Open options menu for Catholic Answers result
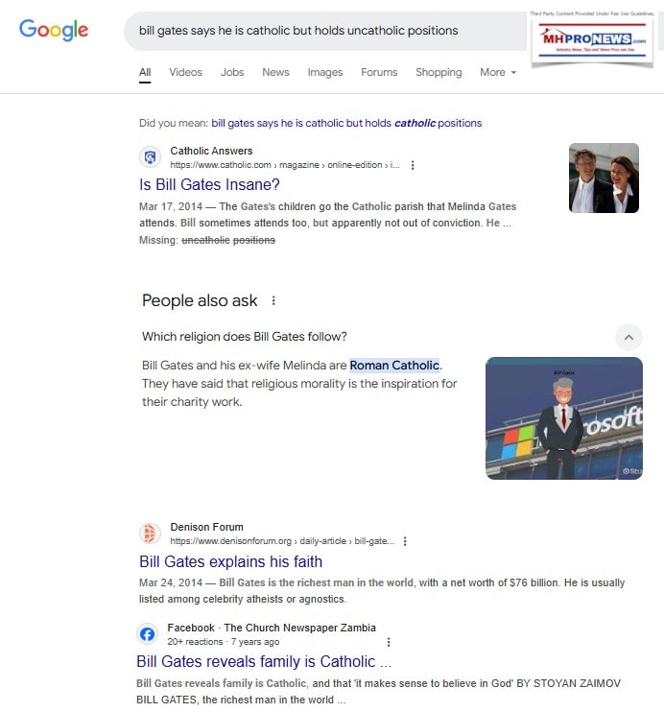The width and height of the screenshot is (664, 712). point(413,165)
